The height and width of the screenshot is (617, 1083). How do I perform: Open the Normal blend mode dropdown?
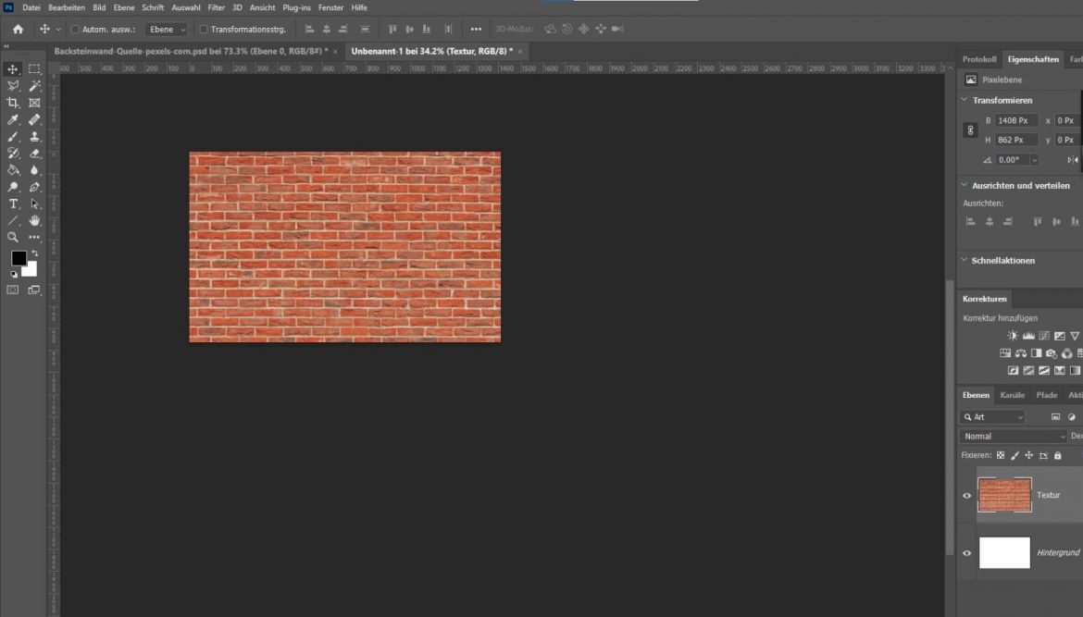[x=1014, y=437]
